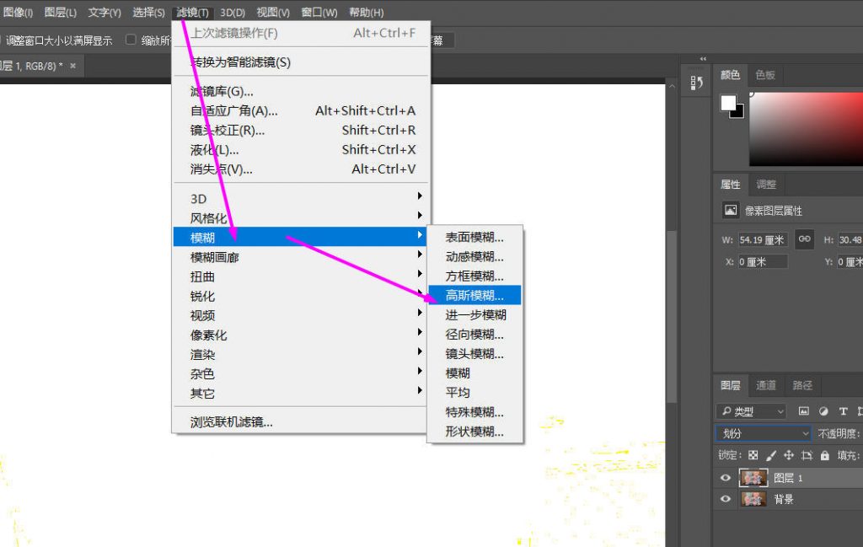Toggle the width-height link icon
Image resolution: width=863 pixels, height=547 pixels.
click(804, 239)
